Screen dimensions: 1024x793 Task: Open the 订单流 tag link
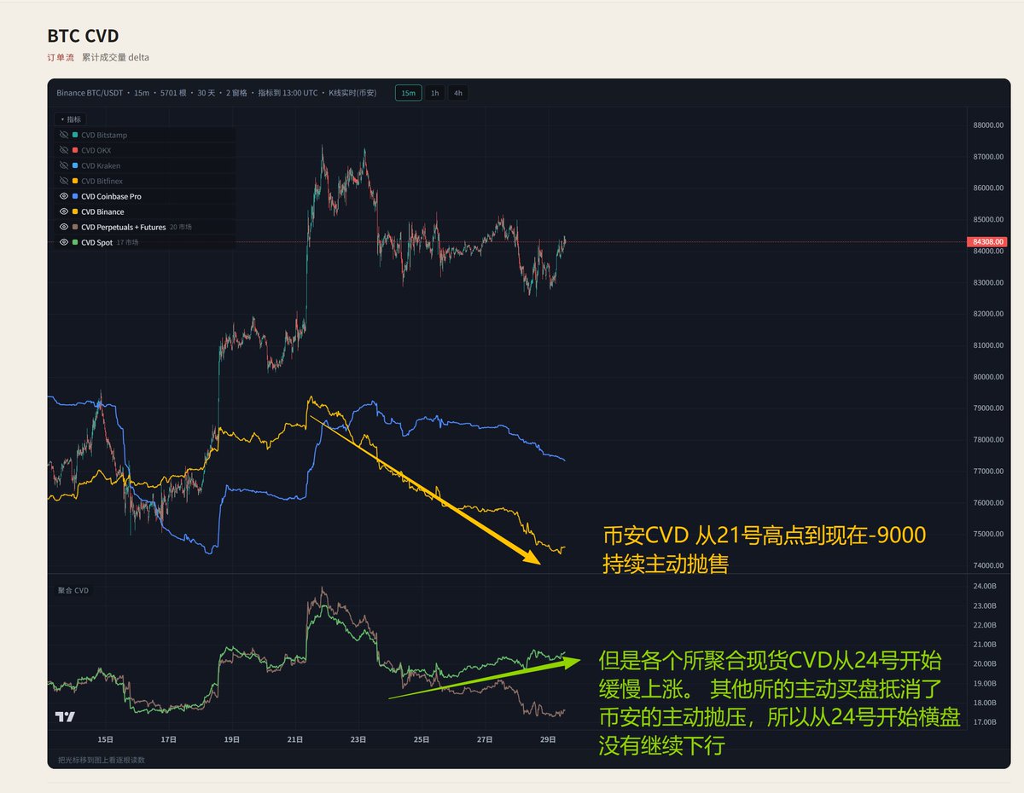(x=60, y=58)
